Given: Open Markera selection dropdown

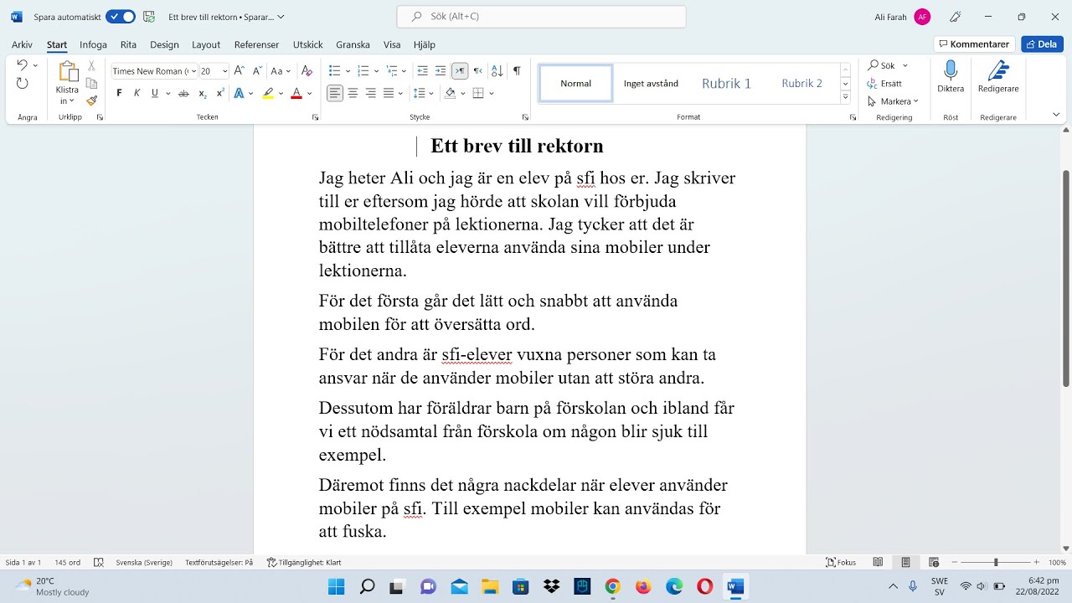Looking at the screenshot, I should click(x=894, y=101).
